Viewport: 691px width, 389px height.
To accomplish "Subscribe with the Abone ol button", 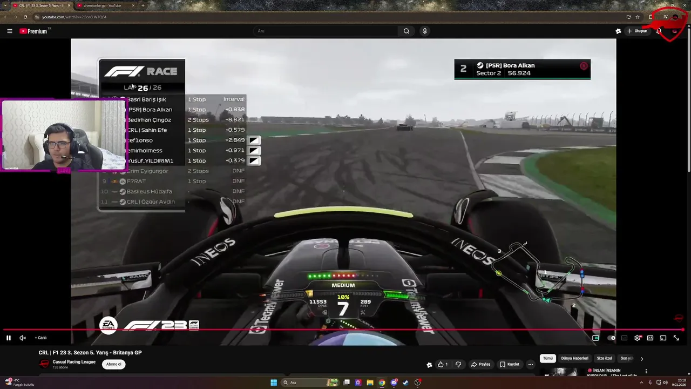I will 114,364.
